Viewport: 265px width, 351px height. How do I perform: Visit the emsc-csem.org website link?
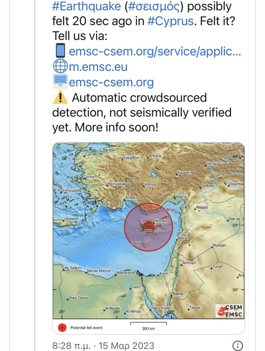[111, 82]
